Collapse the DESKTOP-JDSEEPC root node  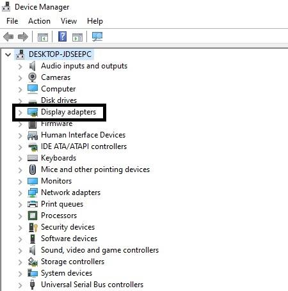click(x=8, y=54)
